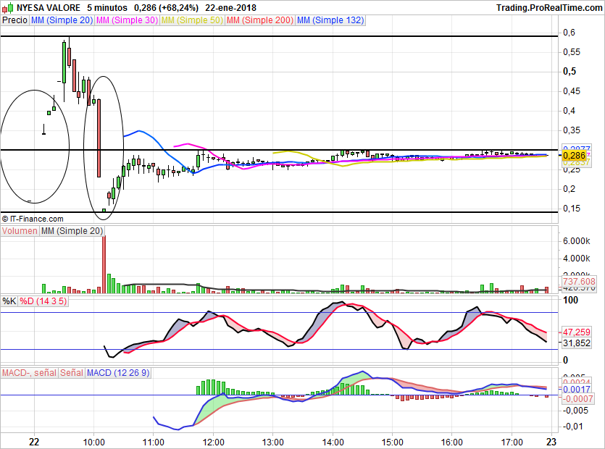Screen dimensions: 605x449
Task: Select the MM (Simple 20) price label
Action: pyautogui.click(x=62, y=20)
